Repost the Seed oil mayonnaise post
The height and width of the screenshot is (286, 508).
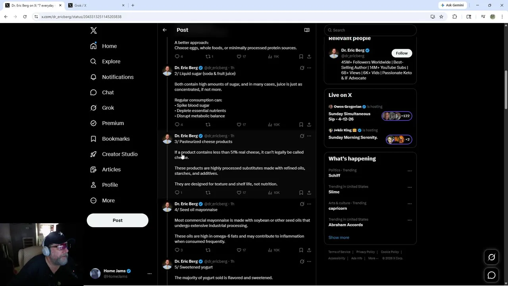[x=208, y=250]
